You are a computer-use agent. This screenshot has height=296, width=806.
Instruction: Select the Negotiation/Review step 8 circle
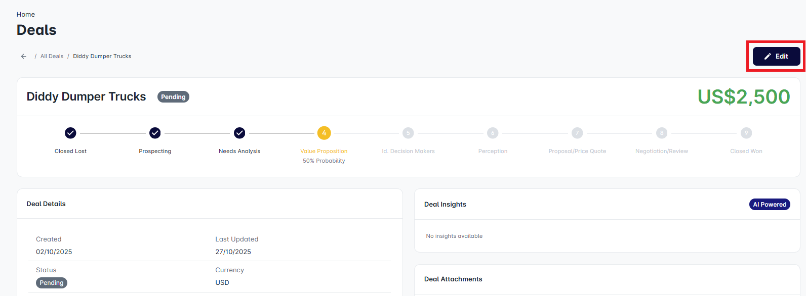click(661, 133)
